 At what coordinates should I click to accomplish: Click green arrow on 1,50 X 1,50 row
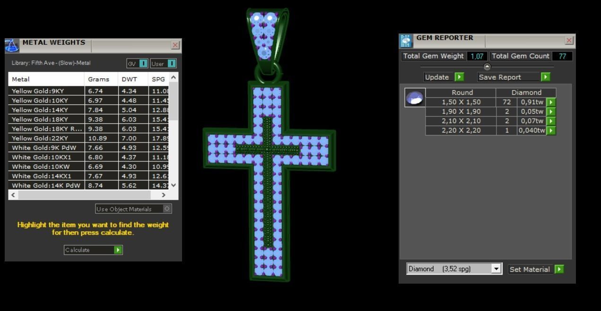click(x=551, y=102)
